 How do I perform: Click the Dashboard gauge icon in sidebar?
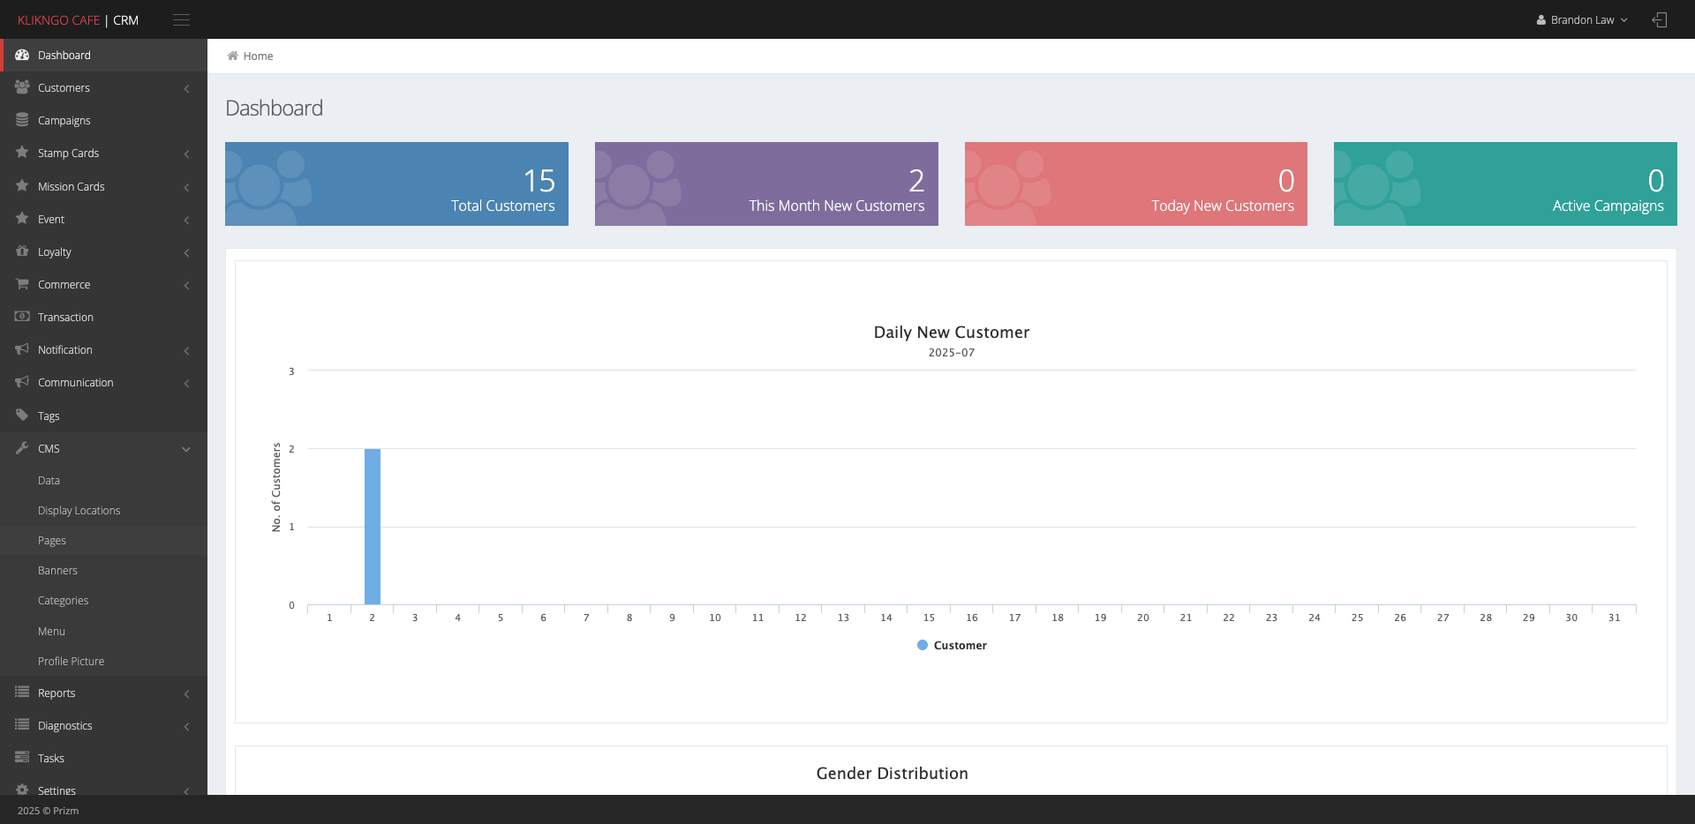(x=22, y=55)
